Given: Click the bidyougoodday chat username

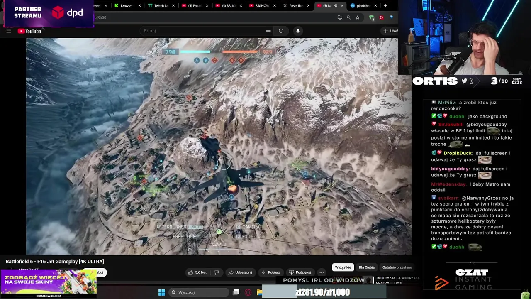Looking at the screenshot, I should 450,169.
